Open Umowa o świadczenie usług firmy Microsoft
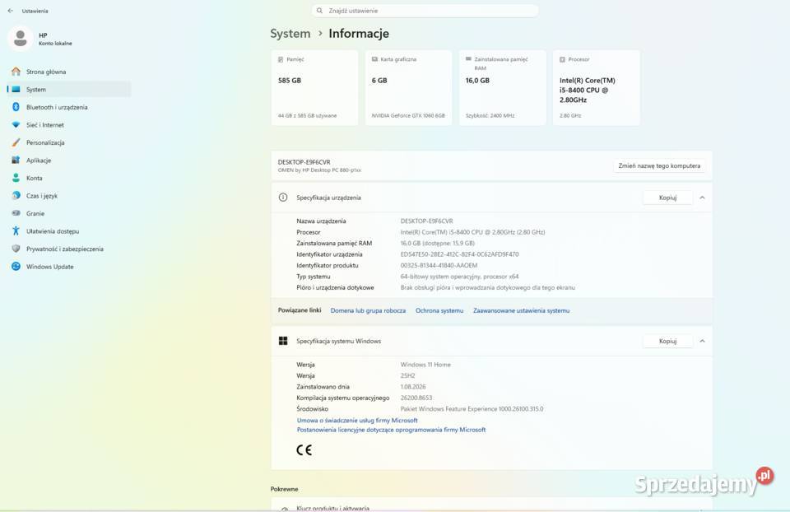 pos(357,421)
